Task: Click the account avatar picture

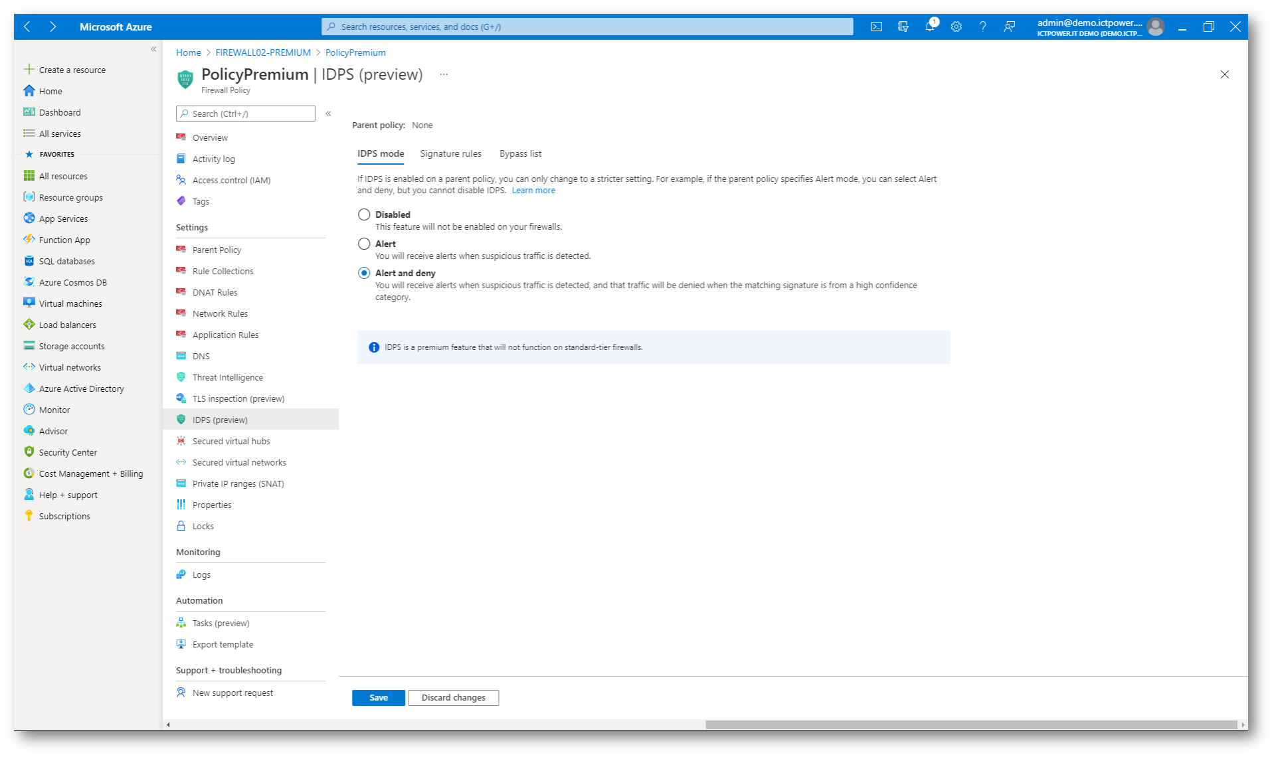Action: point(1156,27)
